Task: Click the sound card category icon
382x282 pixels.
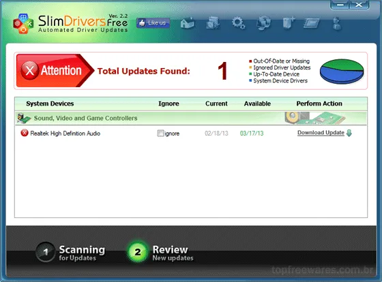Action: pos(24,118)
